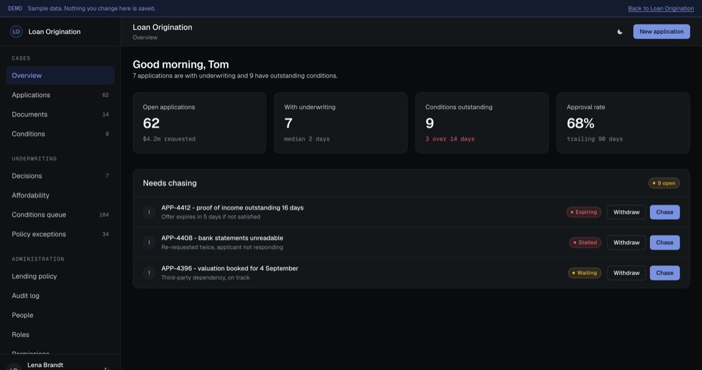The image size is (702, 370).
Task: Click 'Third-party dependency, on track' text
Action: coord(206,278)
